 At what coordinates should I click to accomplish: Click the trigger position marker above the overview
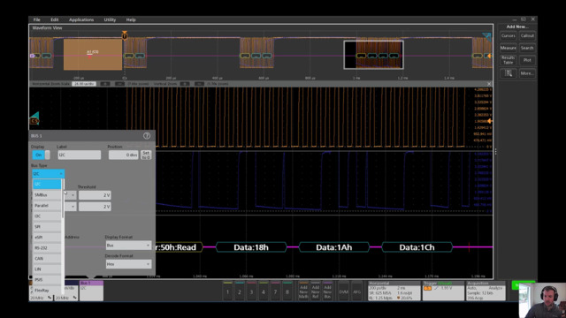(x=124, y=35)
